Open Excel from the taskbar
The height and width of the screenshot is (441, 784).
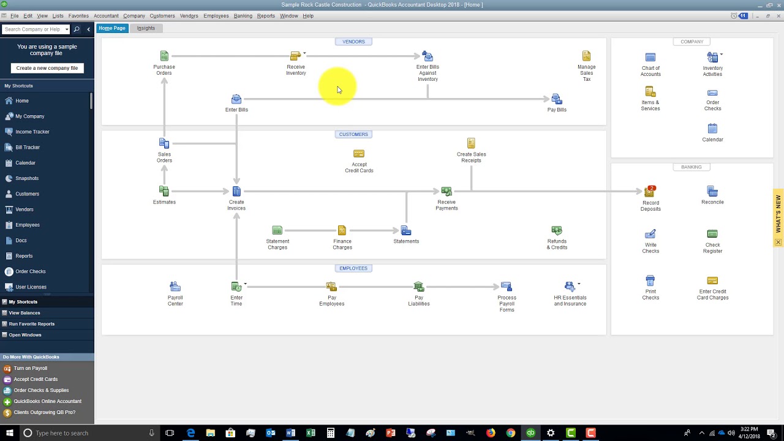[x=311, y=433]
